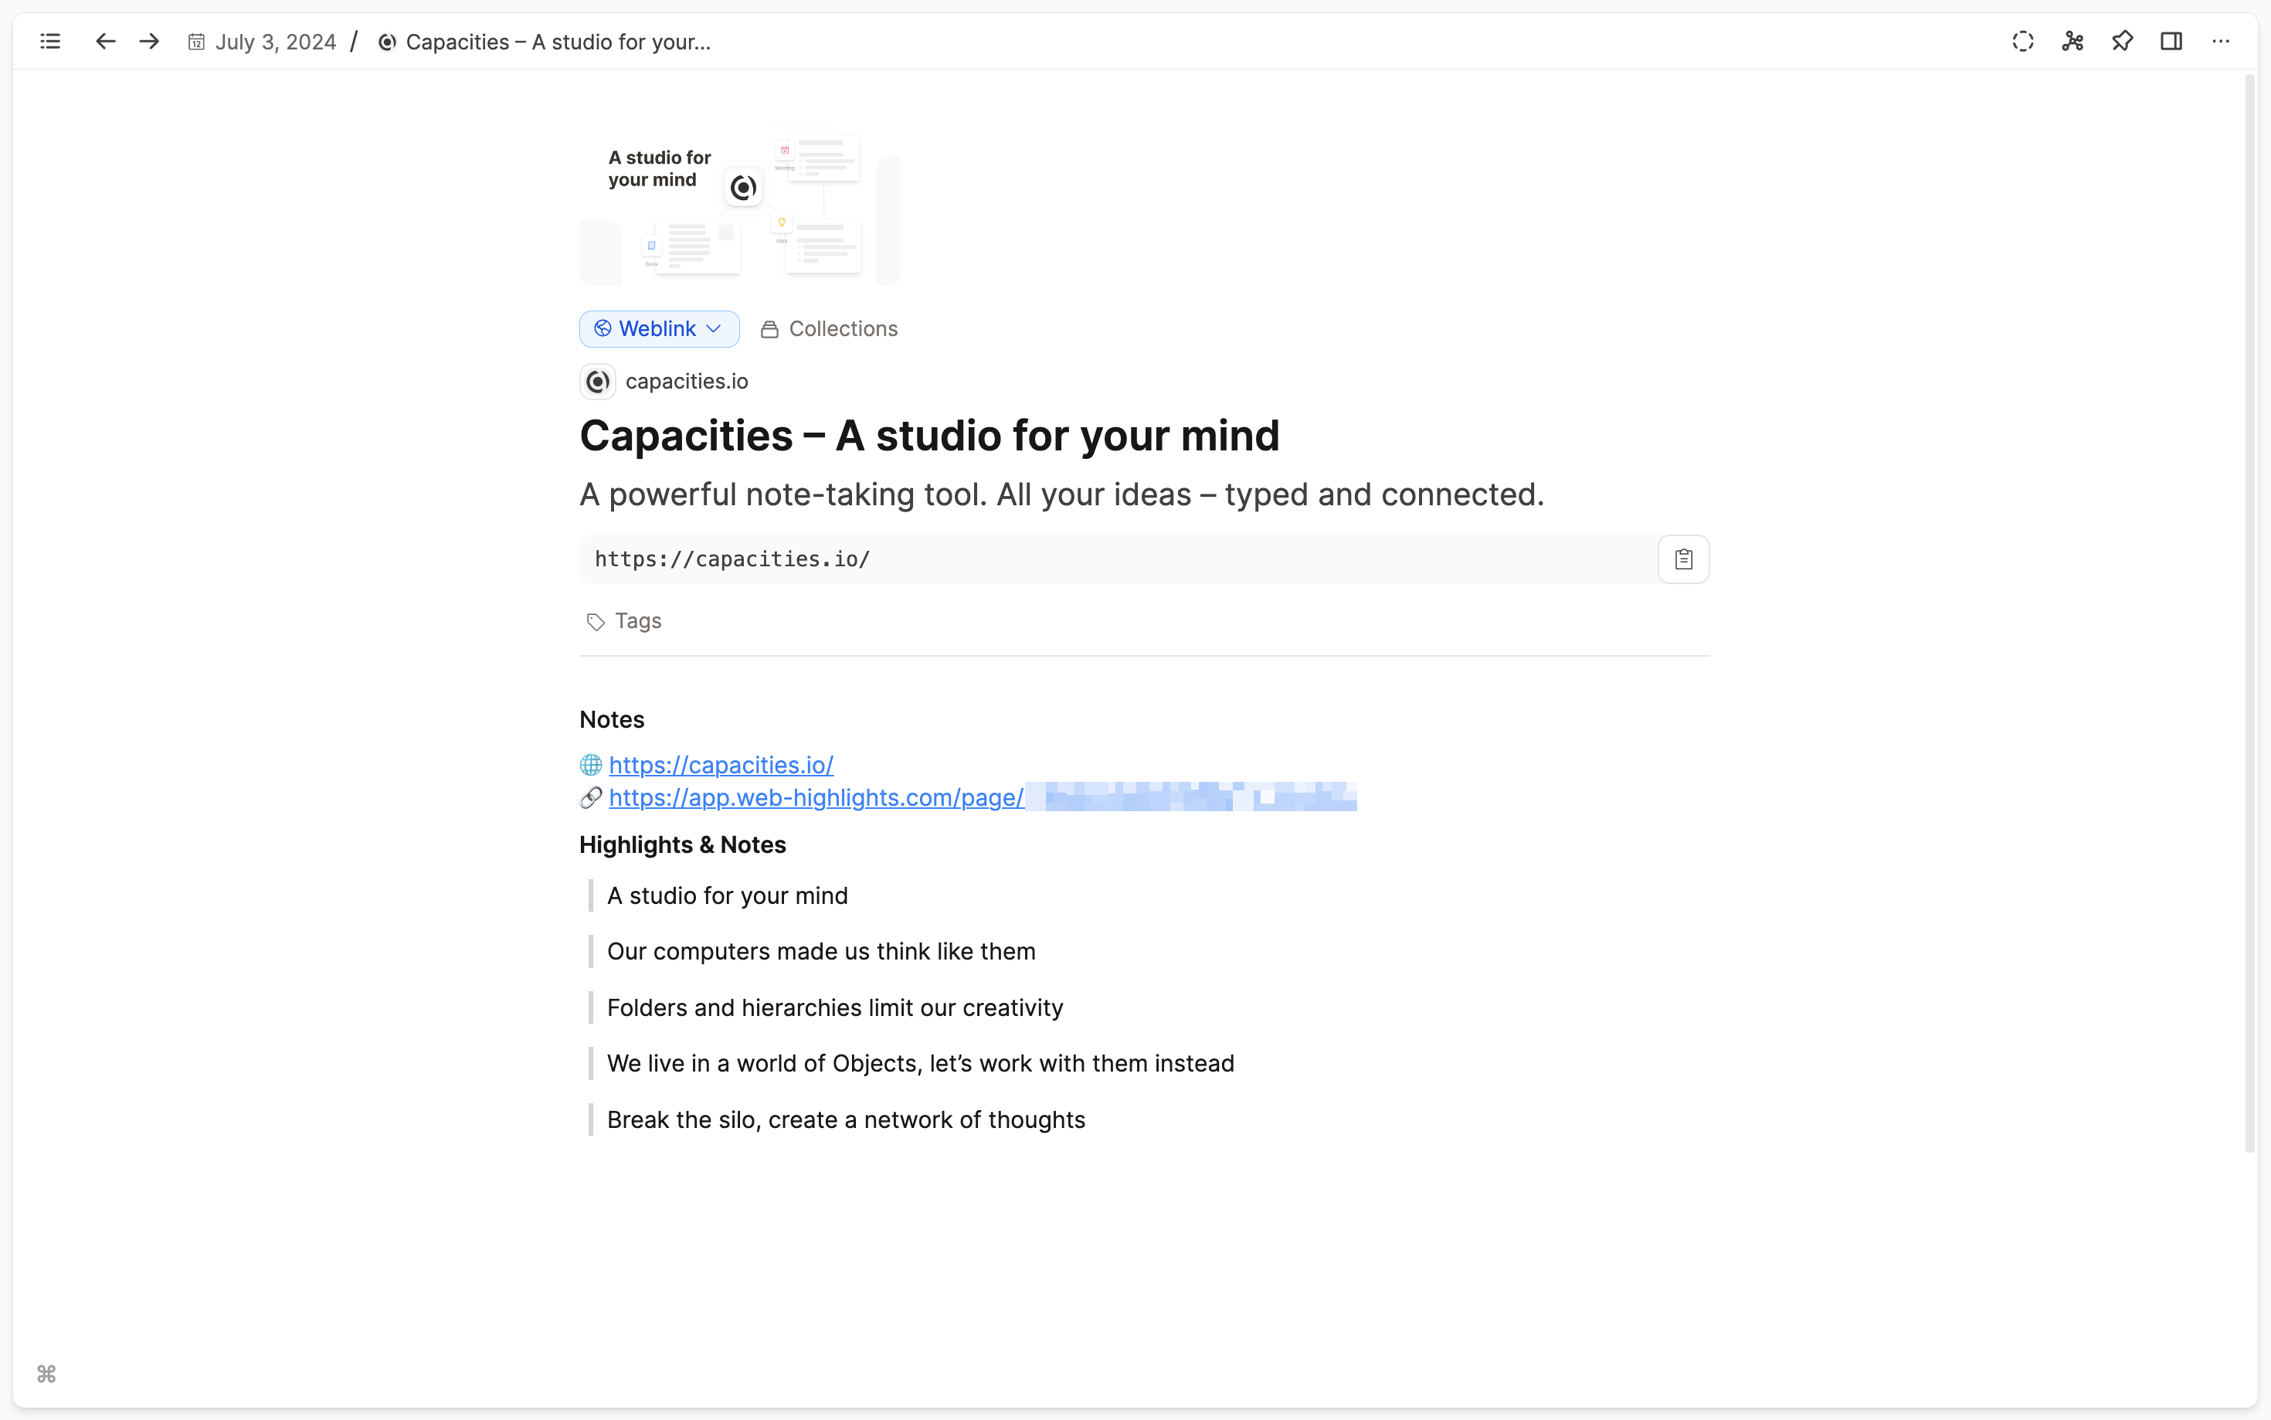
Task: Click the capacities.io favicon icon
Action: pyautogui.click(x=597, y=382)
